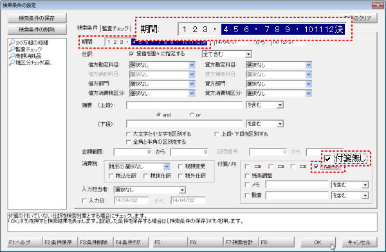386x252 pixels.
Task: Check the 税抜仕訳 box
Action: [x=146, y=176]
